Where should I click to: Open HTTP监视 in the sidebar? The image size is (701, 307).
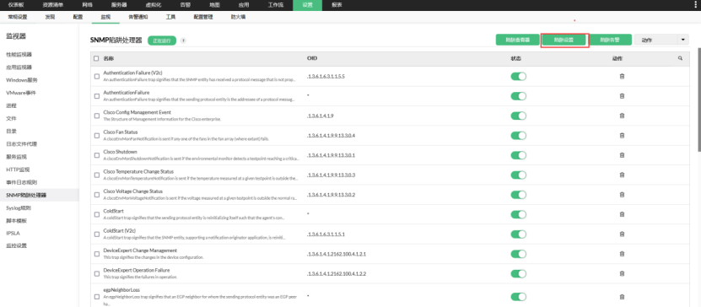(x=18, y=170)
